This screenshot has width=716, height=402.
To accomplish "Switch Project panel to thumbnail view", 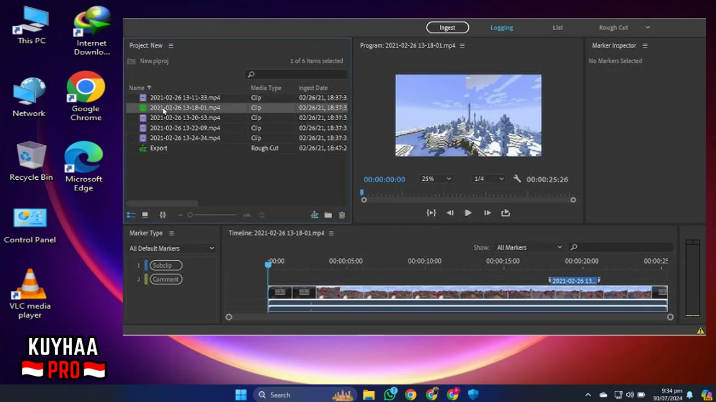I will (x=145, y=215).
